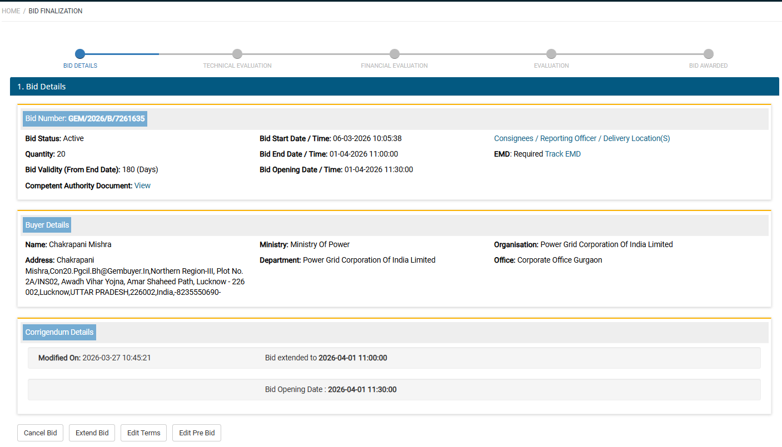
Task: Go to the Financial Evaluation step marker
Action: pyautogui.click(x=395, y=54)
